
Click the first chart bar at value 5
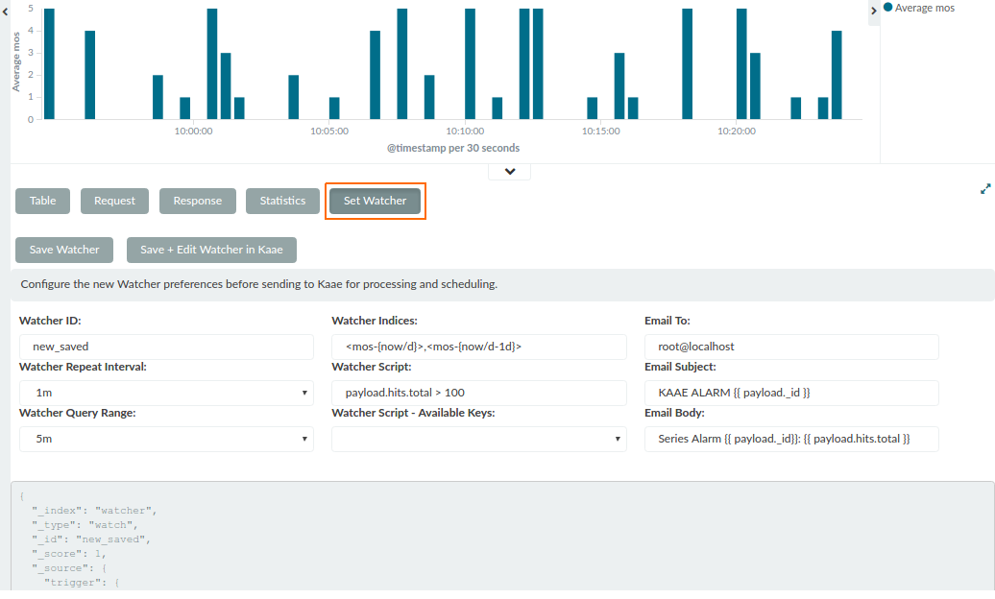[x=49, y=64]
